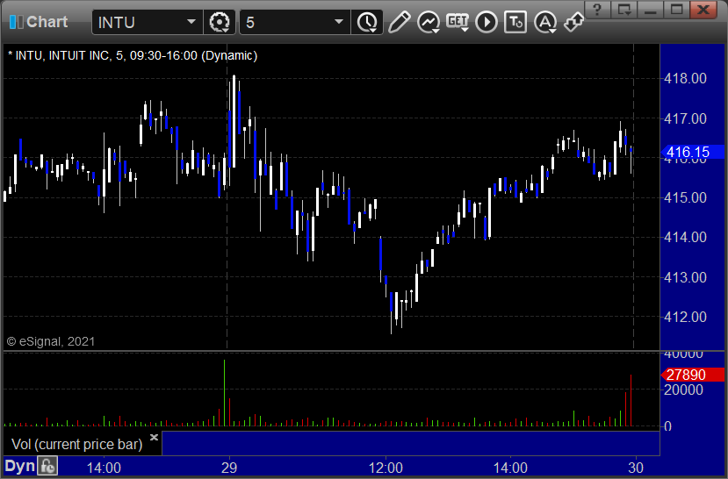Click the linking arrows icon
Viewport: 728px width, 479px height.
point(573,22)
